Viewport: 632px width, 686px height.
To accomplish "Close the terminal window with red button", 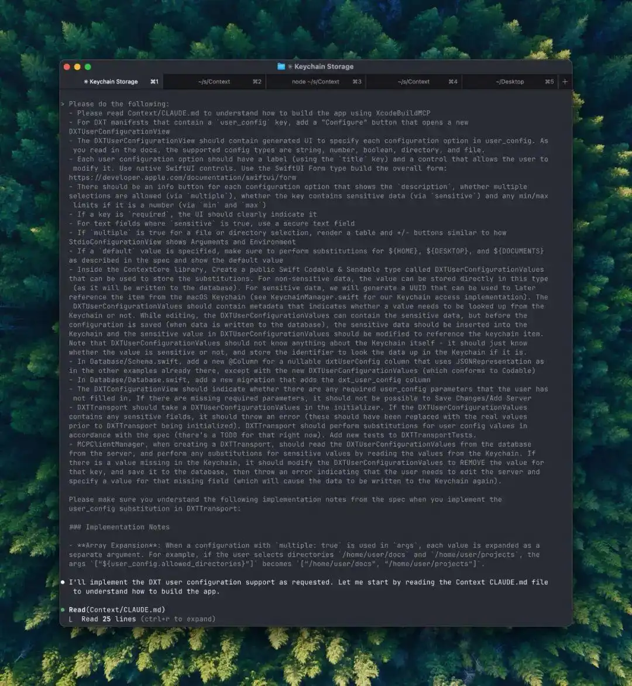I will click(67, 67).
